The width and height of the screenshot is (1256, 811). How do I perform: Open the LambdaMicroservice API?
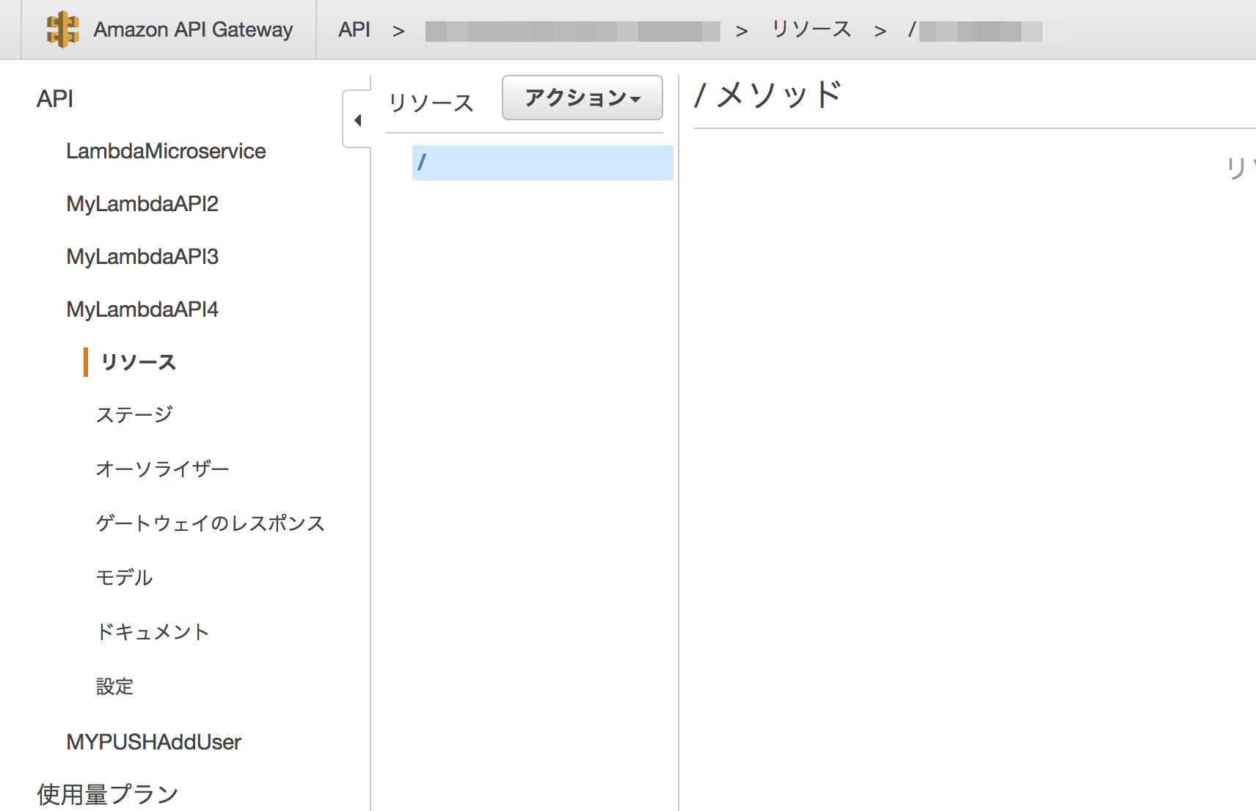click(166, 151)
